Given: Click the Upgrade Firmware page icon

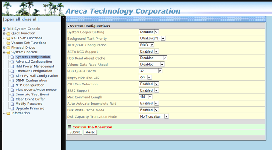Looking at the screenshot, I should tap(12, 108).
